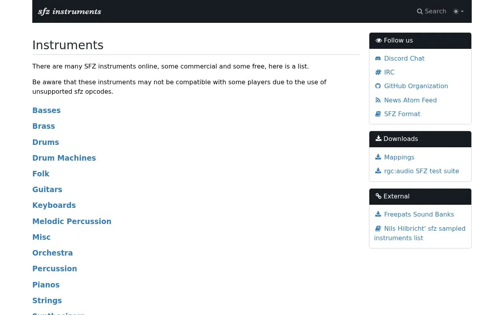Click the IRC link
This screenshot has height=315, width=504.
click(x=389, y=72)
